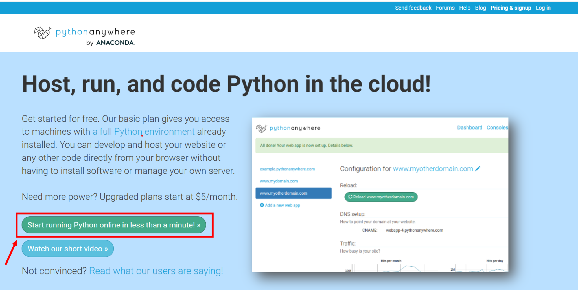Click the pencil edit icon next to www.myotherdomain.com
Viewport: 578px width, 290px height.
pos(478,168)
